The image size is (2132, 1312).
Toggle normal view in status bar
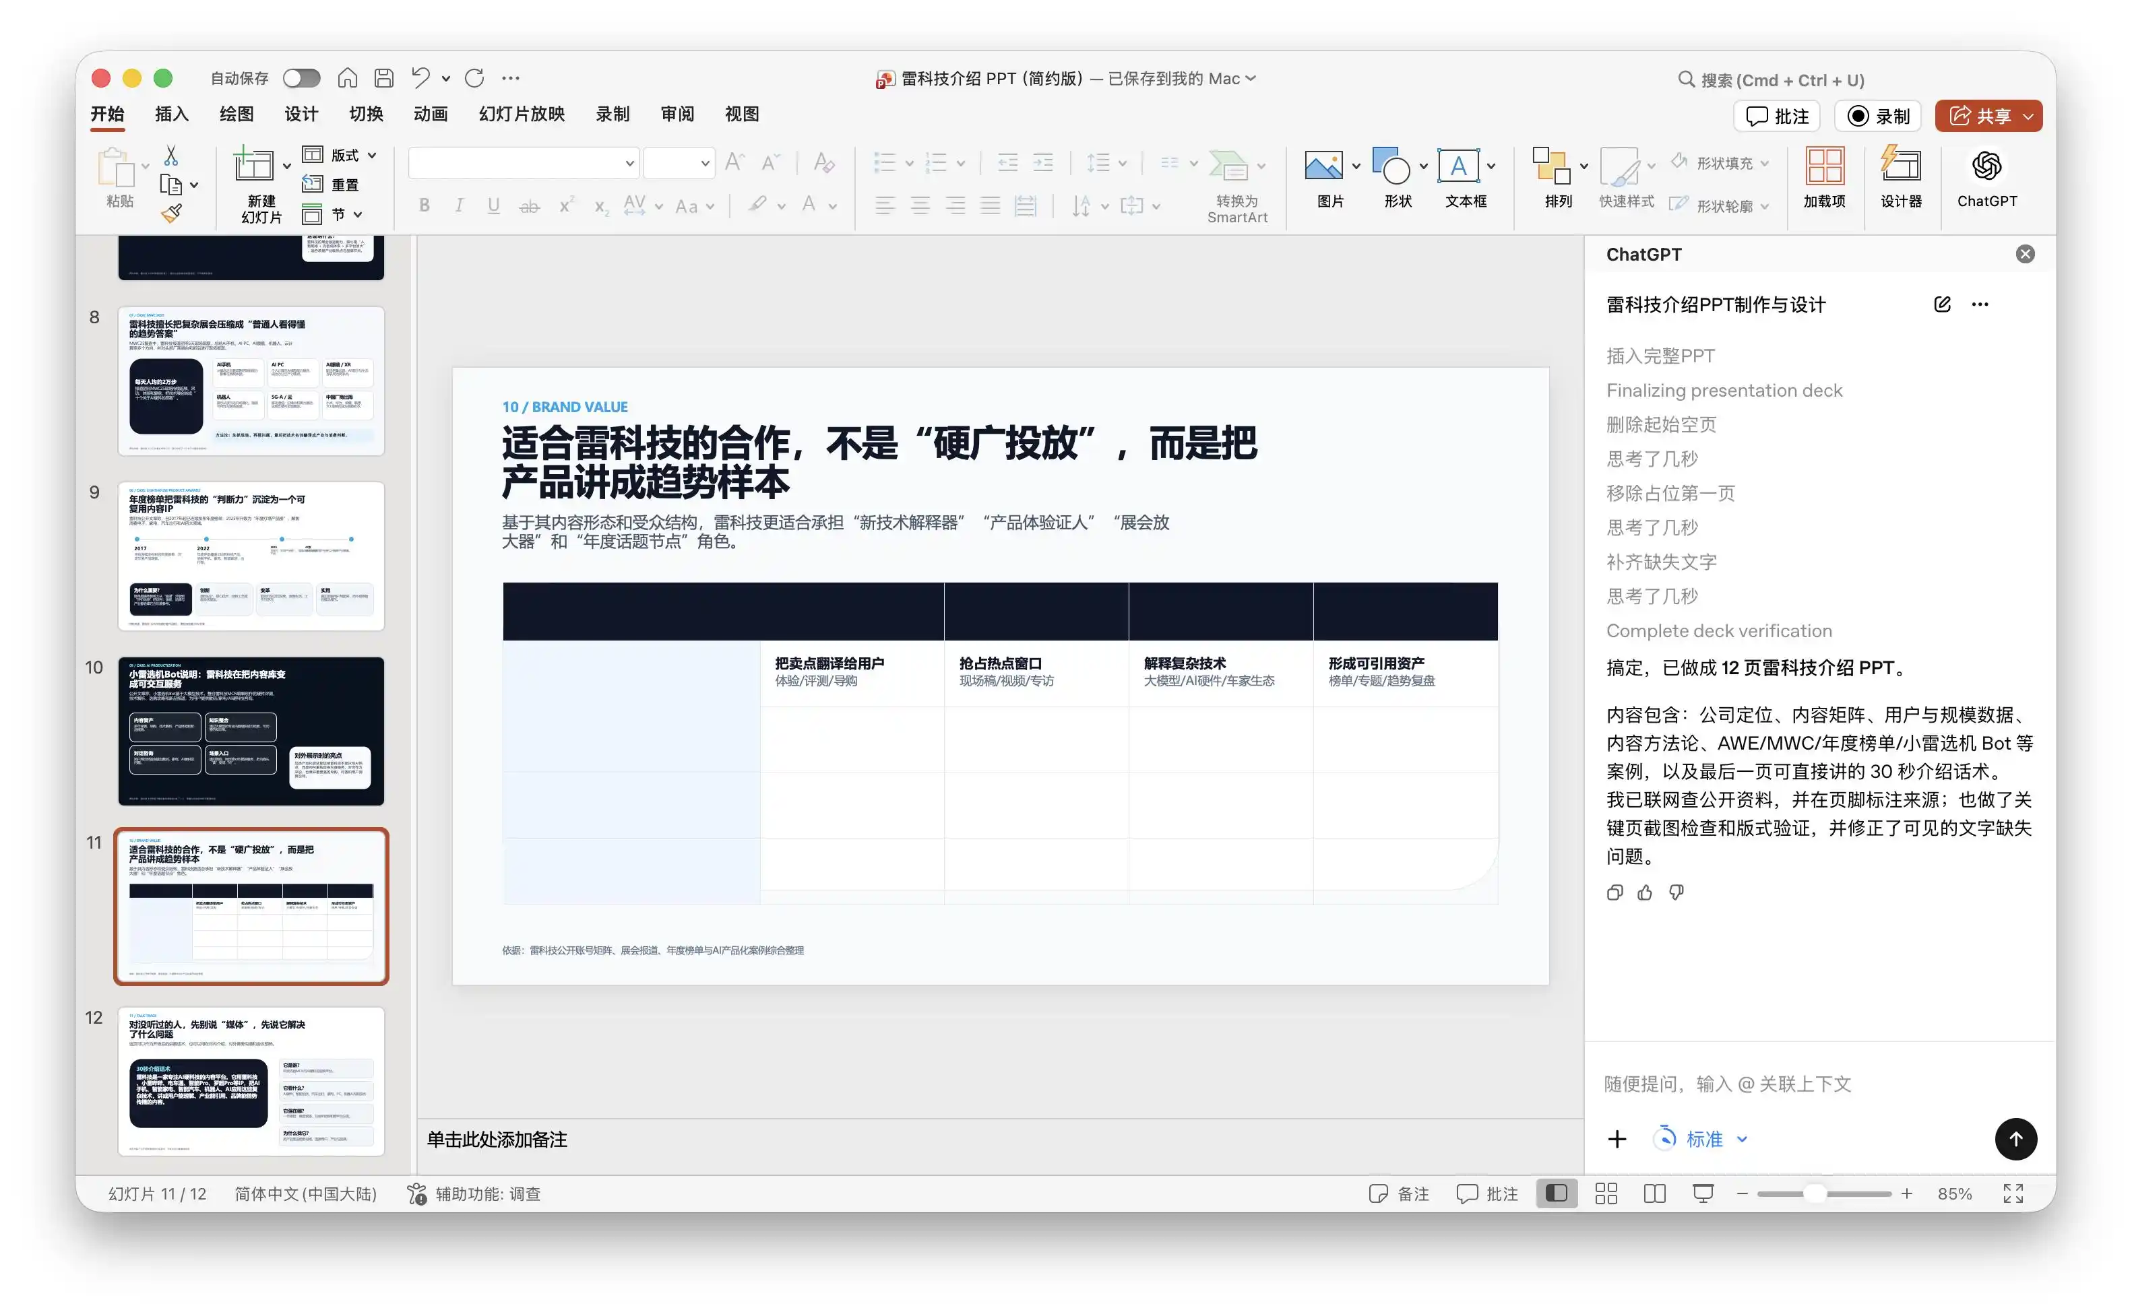coord(1557,1194)
